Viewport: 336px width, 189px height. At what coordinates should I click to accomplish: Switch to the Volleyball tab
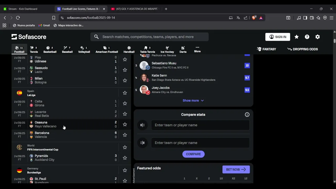(x=84, y=50)
